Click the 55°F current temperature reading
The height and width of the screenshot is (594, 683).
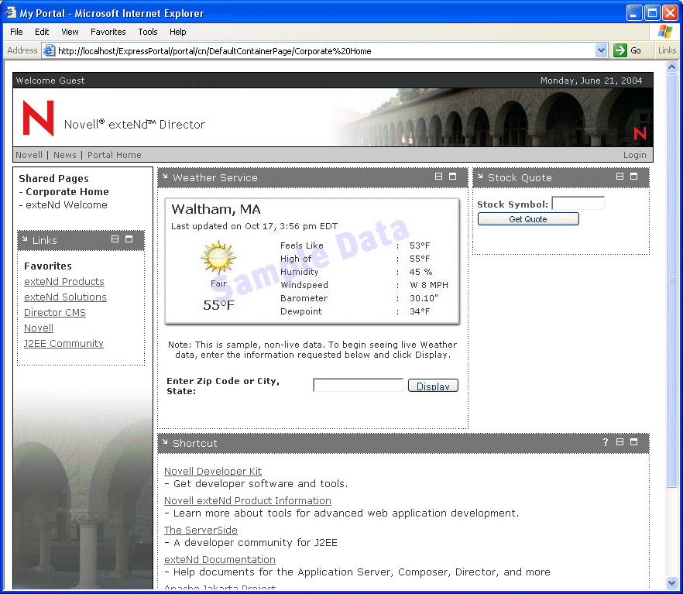tap(218, 305)
